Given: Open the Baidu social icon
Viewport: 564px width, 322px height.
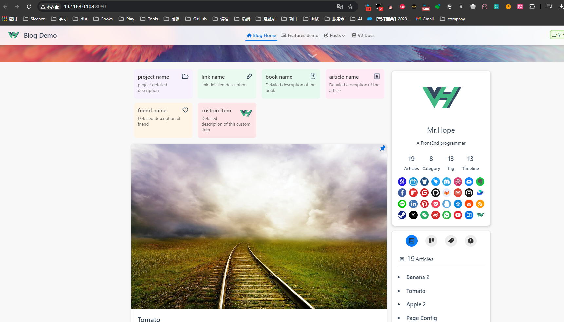Looking at the screenshot, I should pos(402,182).
